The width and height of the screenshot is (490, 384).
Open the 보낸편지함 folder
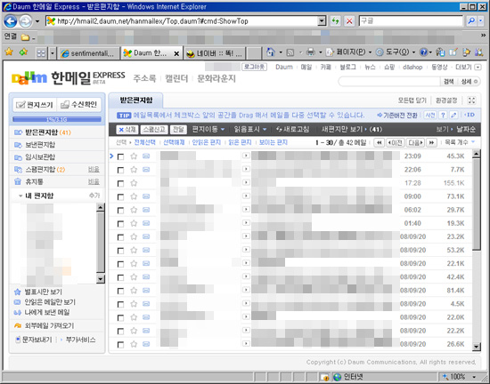click(x=40, y=145)
